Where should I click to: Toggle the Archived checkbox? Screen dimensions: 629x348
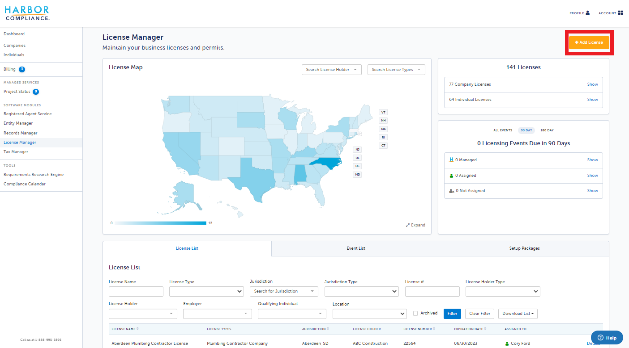[x=415, y=314]
